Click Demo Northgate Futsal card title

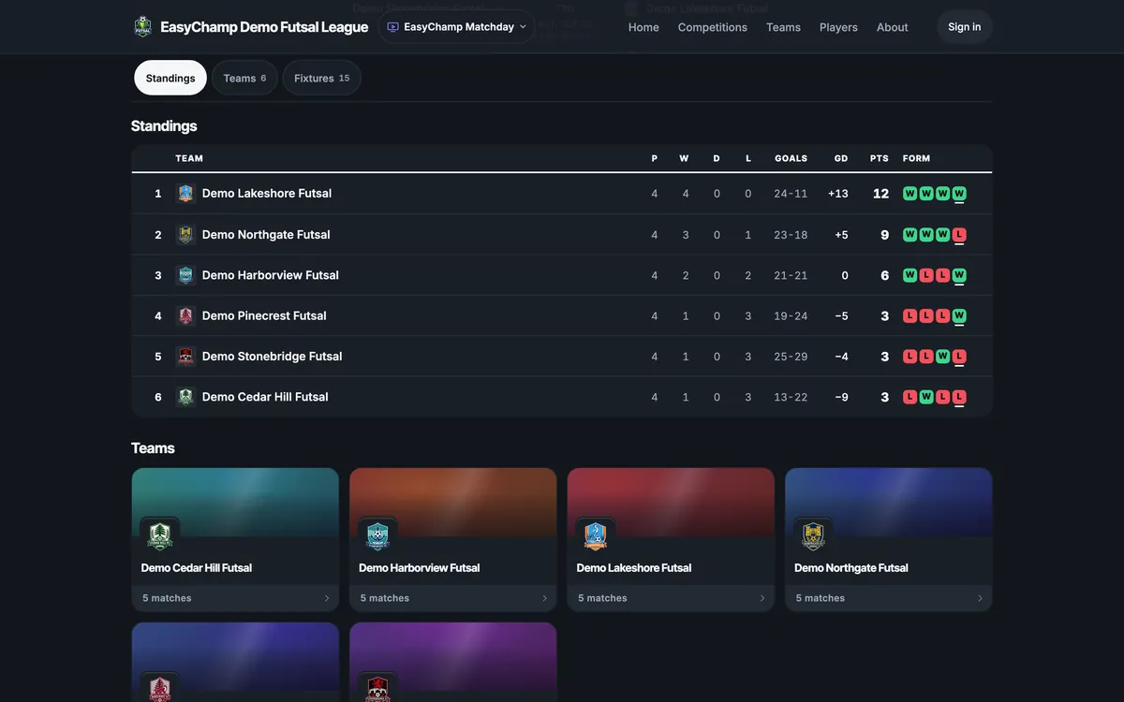point(851,568)
